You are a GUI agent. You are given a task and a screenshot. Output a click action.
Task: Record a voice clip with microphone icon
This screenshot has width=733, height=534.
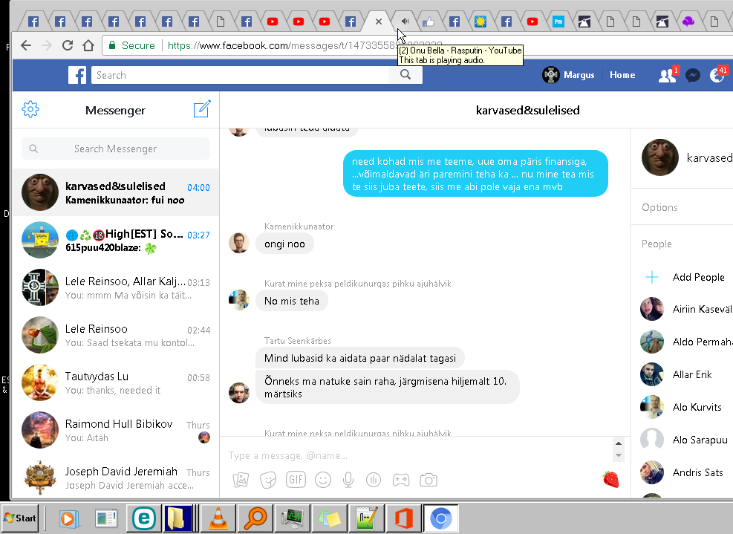348,480
